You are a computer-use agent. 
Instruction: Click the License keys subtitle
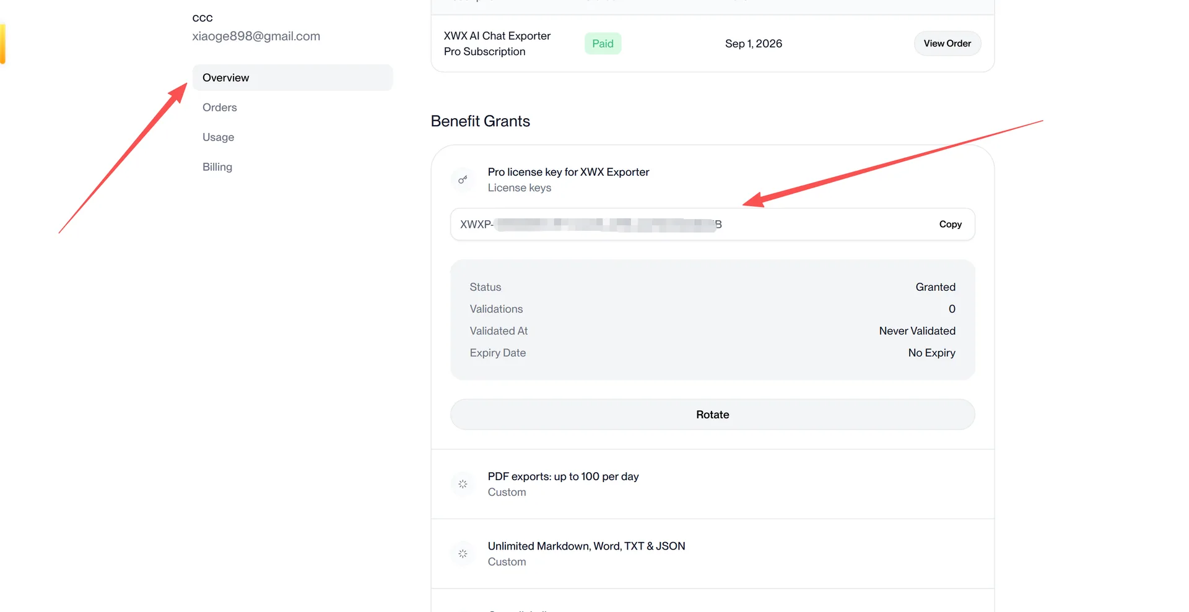(x=520, y=187)
